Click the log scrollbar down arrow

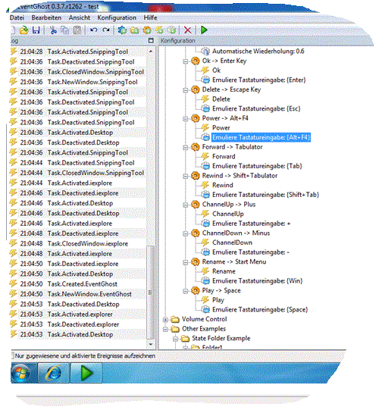tap(151, 344)
